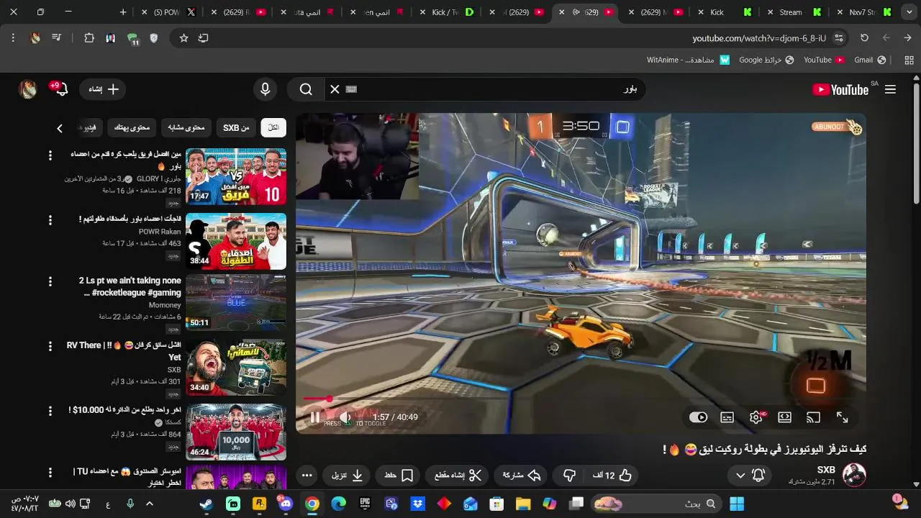This screenshot has height=518, width=921.
Task: Clear the search text with the X
Action: pos(335,89)
